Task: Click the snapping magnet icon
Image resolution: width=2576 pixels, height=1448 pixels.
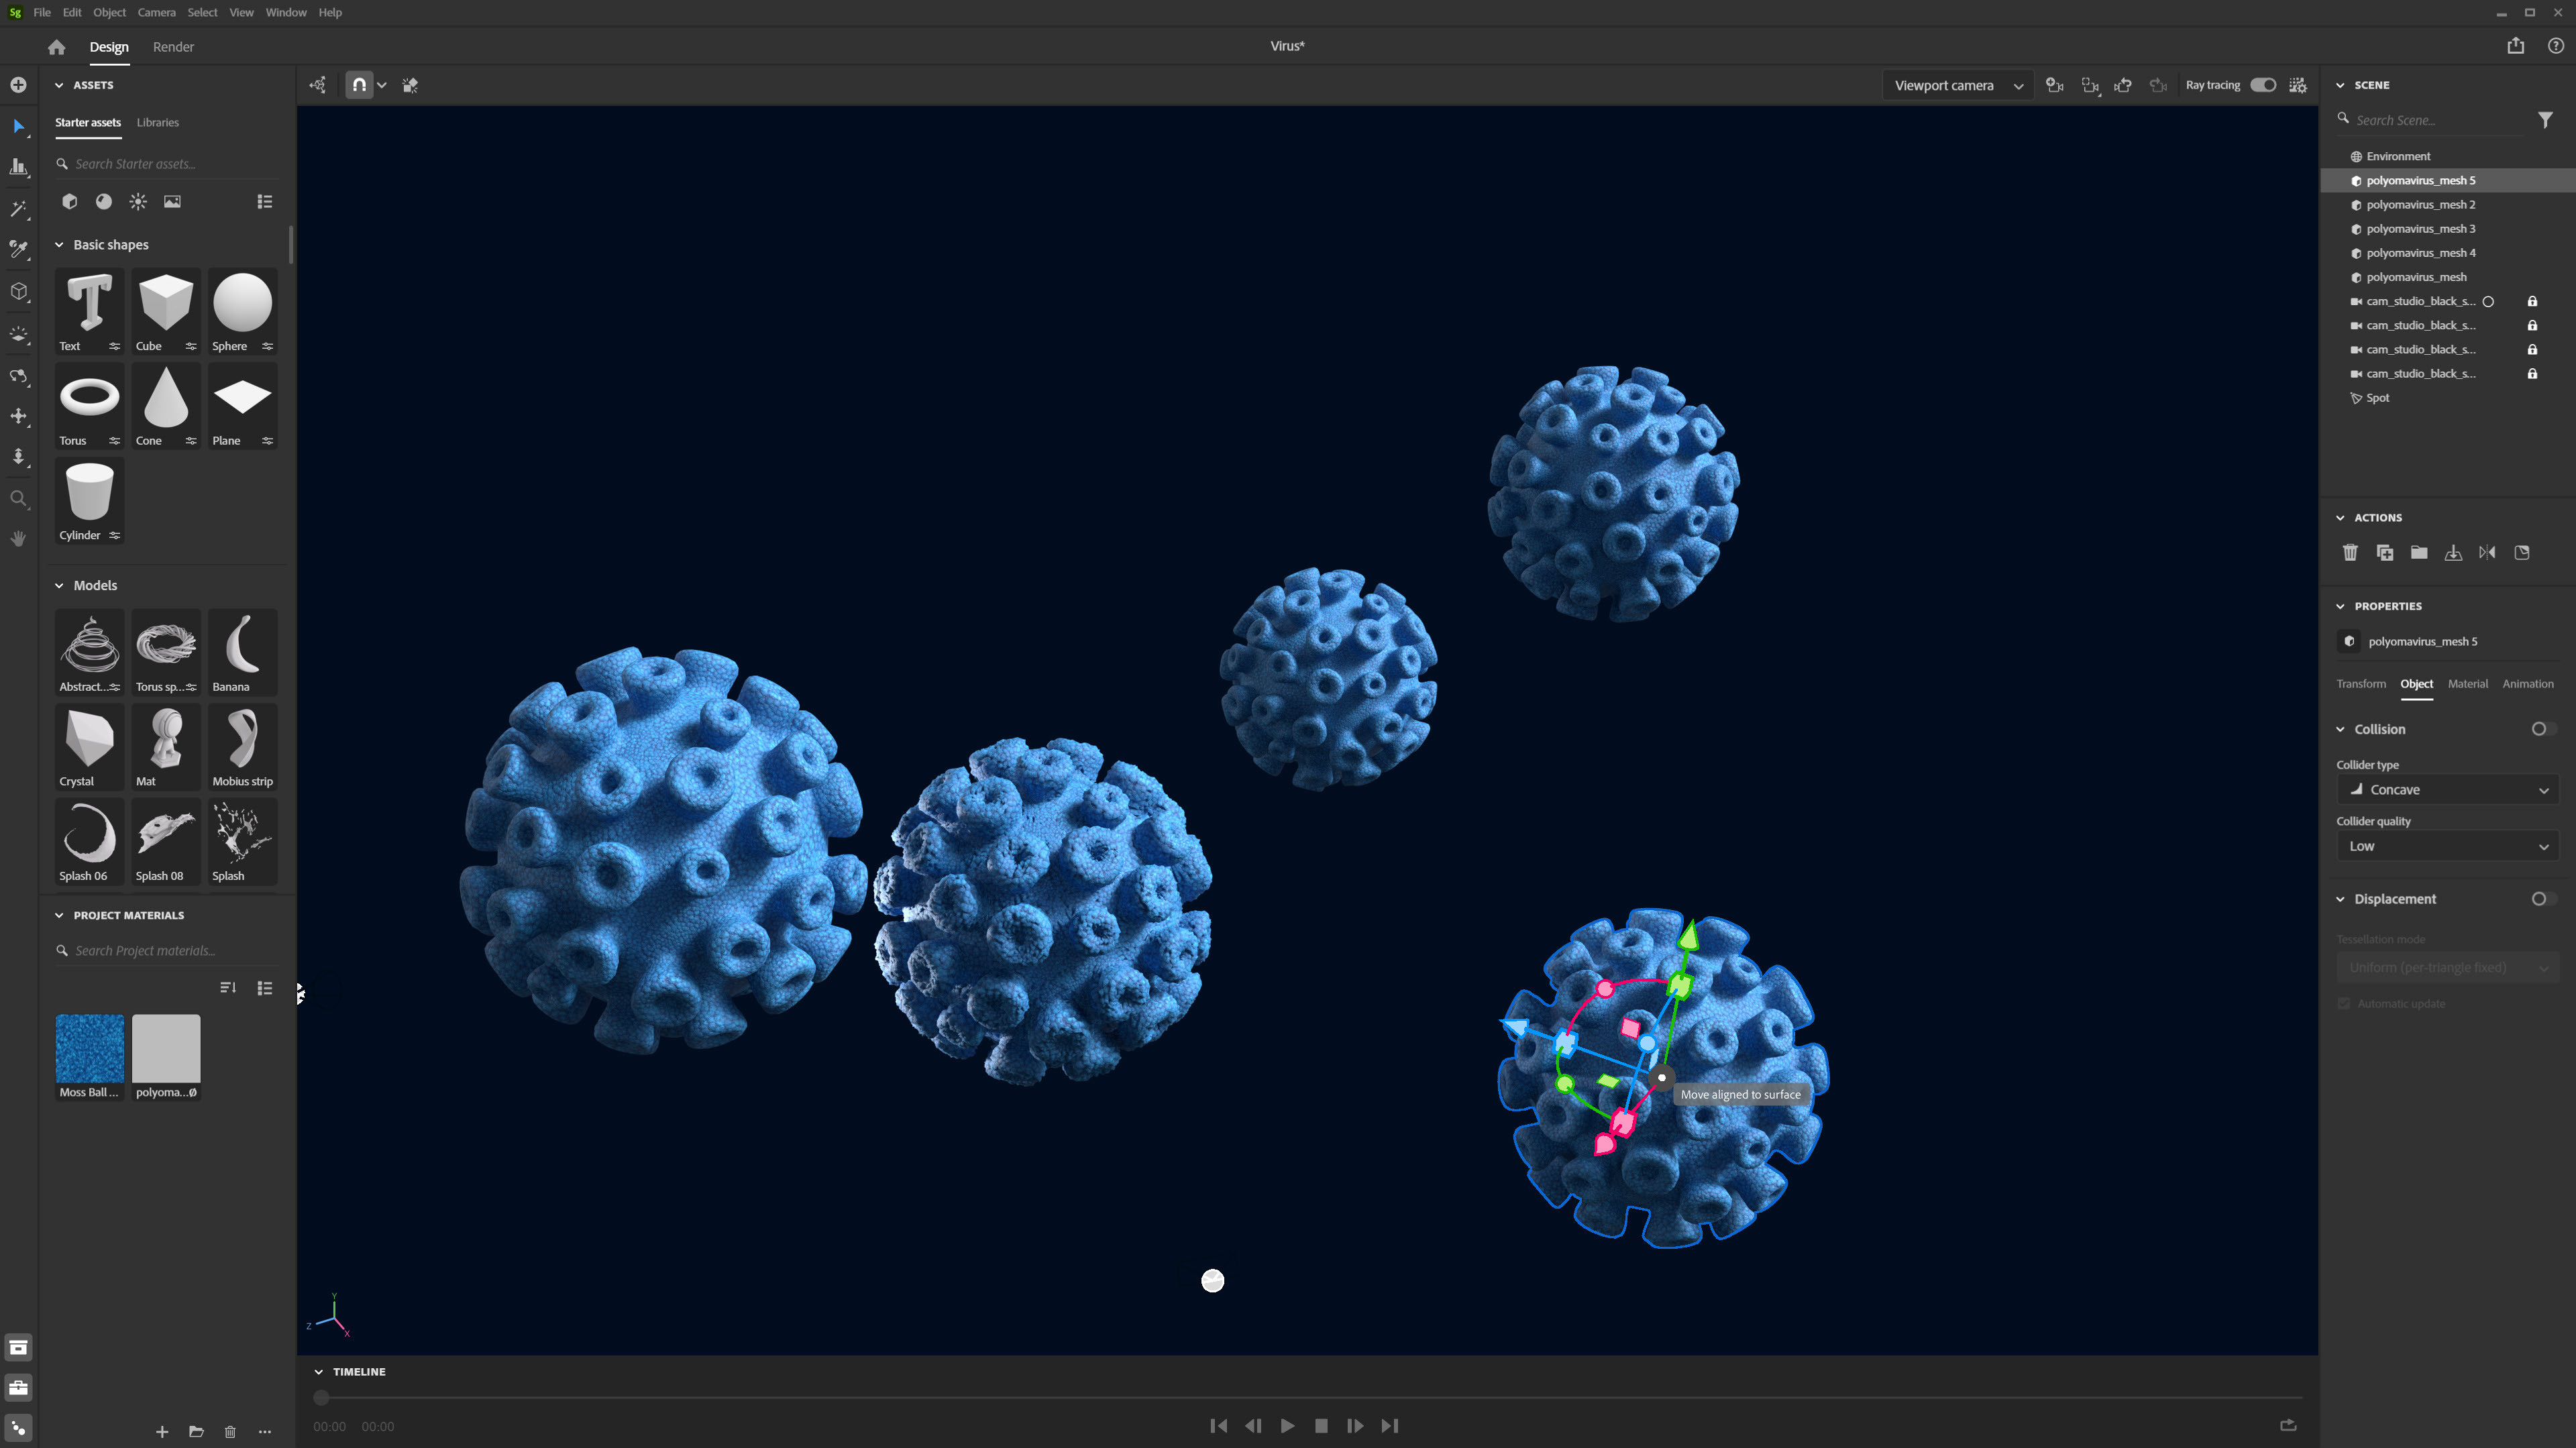Action: (359, 85)
